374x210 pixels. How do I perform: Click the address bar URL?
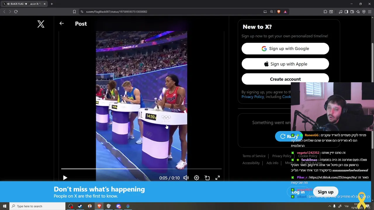click(117, 12)
